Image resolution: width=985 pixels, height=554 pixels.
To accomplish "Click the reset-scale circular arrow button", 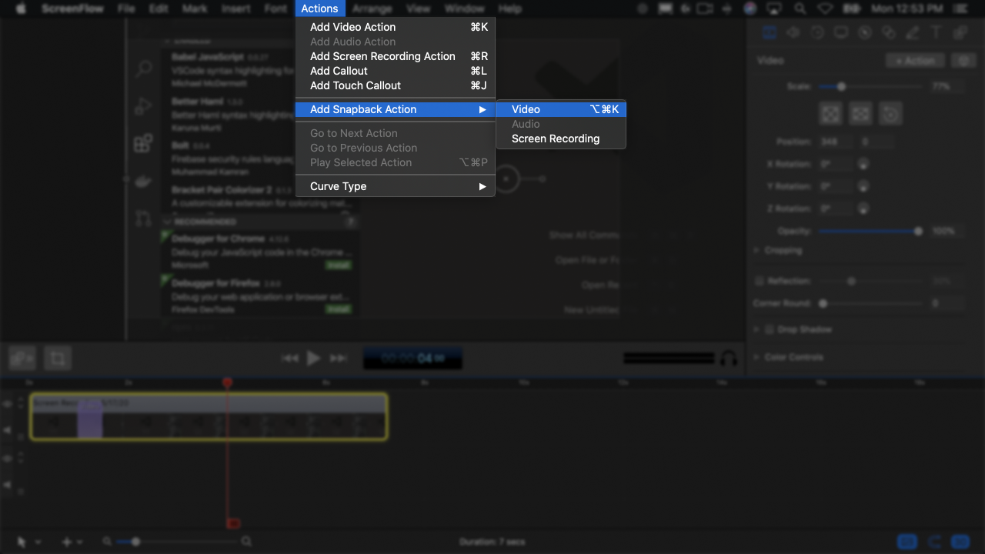I will [x=890, y=114].
